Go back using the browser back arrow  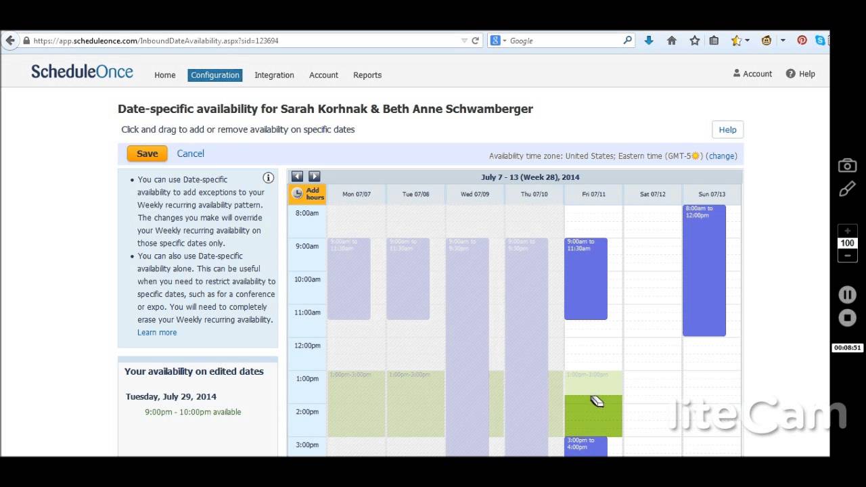[10, 41]
